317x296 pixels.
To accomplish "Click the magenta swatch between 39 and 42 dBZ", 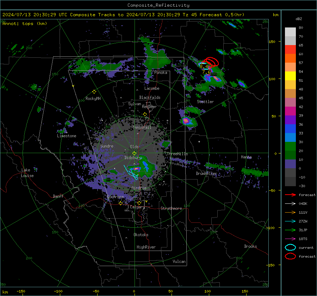I will pos(290,111).
